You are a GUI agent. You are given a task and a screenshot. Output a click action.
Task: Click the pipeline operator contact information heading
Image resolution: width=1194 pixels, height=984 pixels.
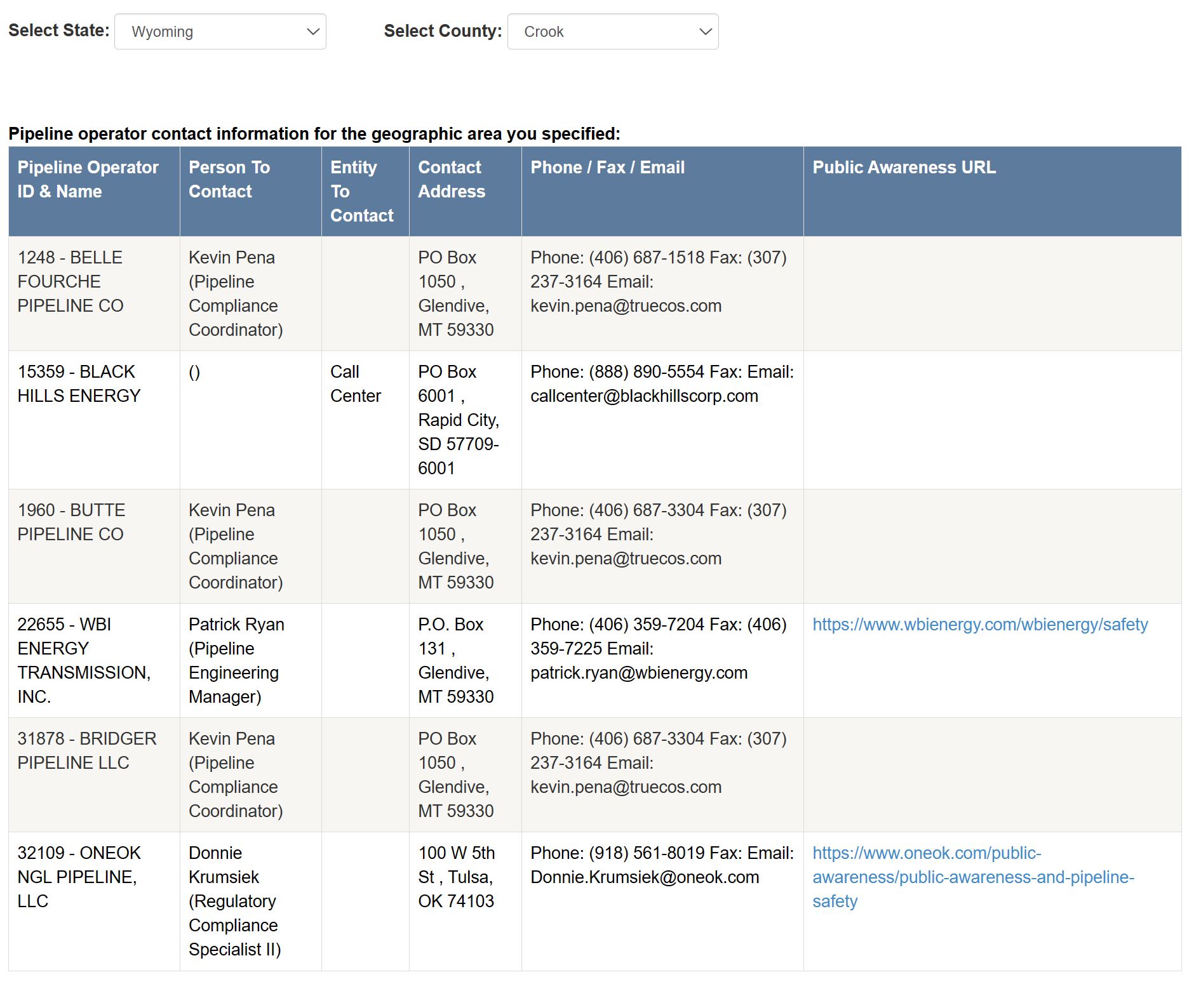click(x=314, y=134)
